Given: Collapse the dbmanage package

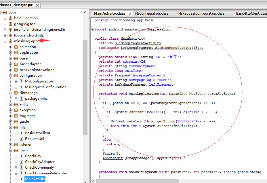Looking at the screenshot, I should point(10,93).
